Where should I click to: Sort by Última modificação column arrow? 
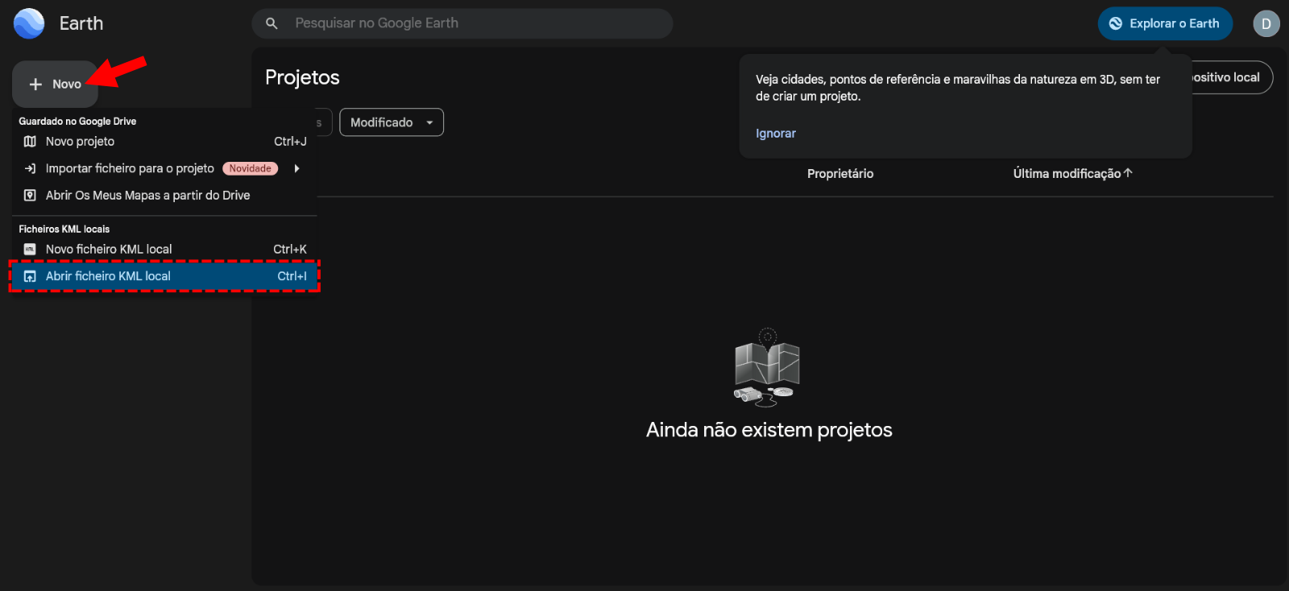click(x=1128, y=173)
